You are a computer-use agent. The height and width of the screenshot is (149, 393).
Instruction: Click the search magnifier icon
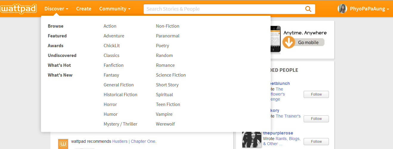point(308,9)
